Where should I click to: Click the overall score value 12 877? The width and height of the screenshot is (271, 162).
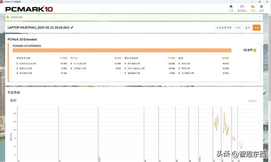pyautogui.click(x=248, y=50)
